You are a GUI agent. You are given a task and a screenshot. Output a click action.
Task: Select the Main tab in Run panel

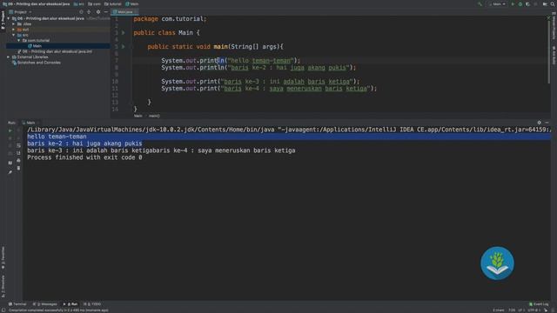[29, 123]
